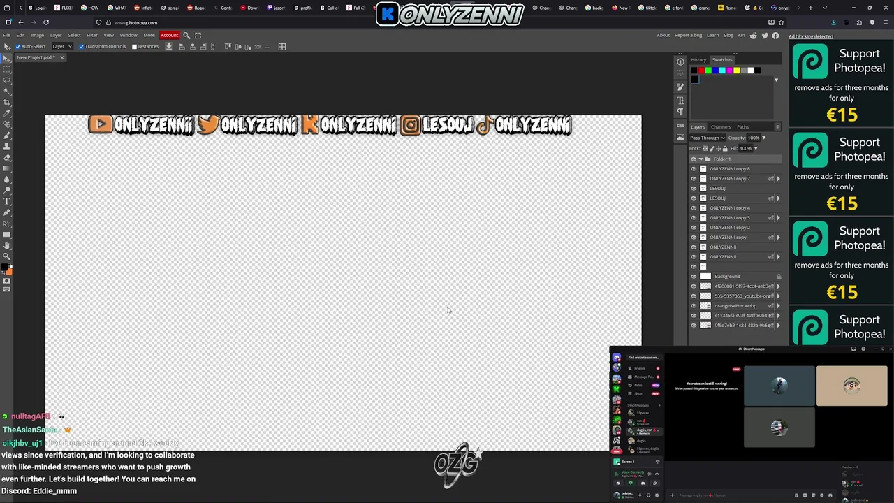
Task: Open the Swatches panel menu arrow
Action: click(x=776, y=80)
